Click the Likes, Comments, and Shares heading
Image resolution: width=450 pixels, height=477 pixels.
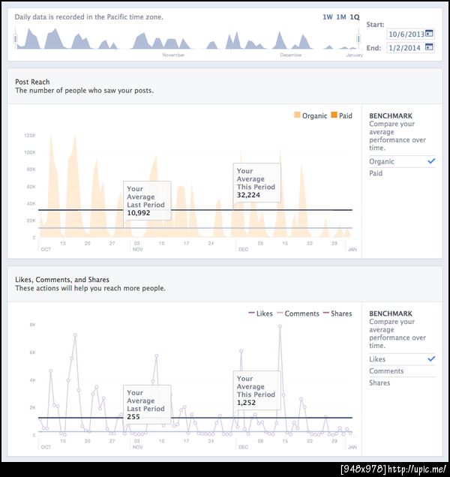pos(62,280)
